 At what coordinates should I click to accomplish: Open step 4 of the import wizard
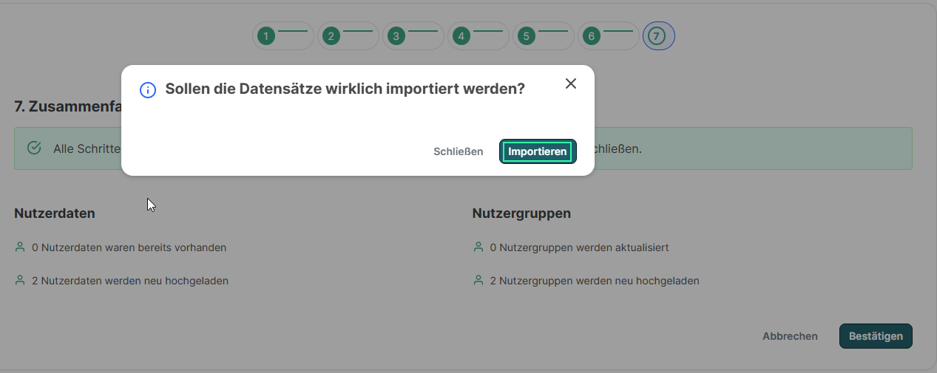[x=461, y=35]
